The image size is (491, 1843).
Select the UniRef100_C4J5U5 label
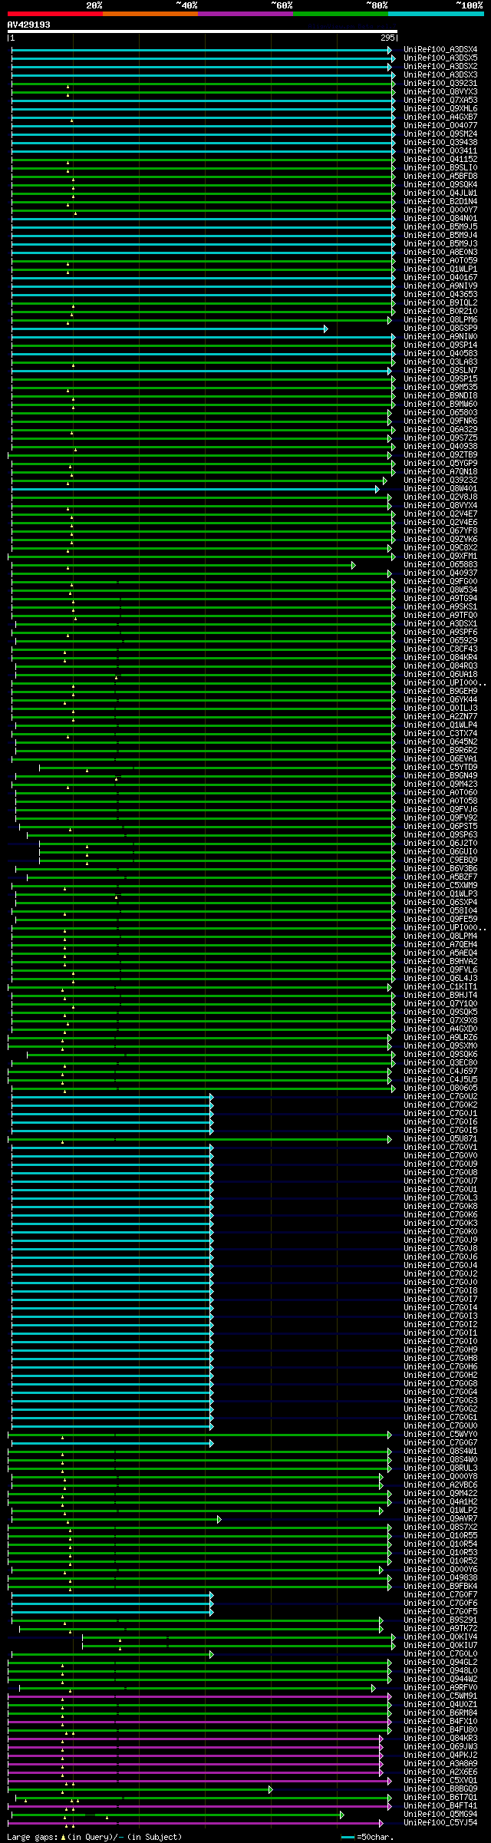(440, 1080)
